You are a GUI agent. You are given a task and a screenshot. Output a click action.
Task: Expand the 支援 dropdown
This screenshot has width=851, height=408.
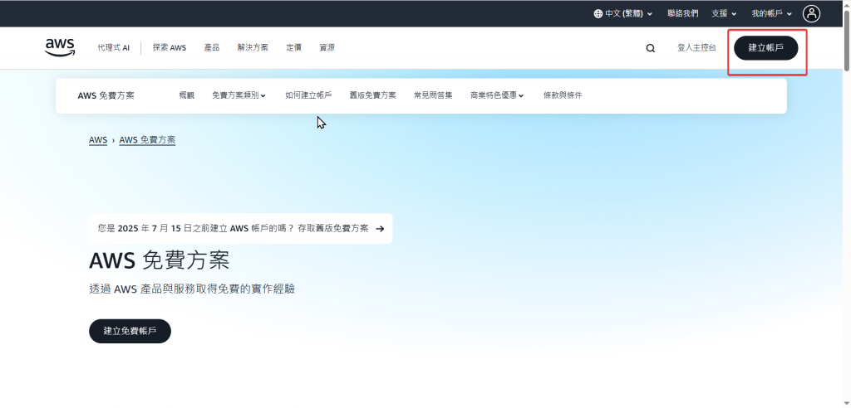[724, 13]
